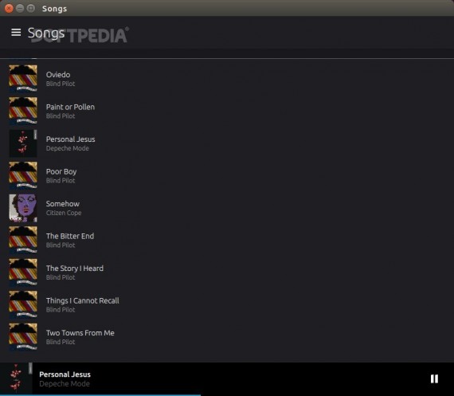
Task: Maximize the Songs window
Action: point(31,8)
